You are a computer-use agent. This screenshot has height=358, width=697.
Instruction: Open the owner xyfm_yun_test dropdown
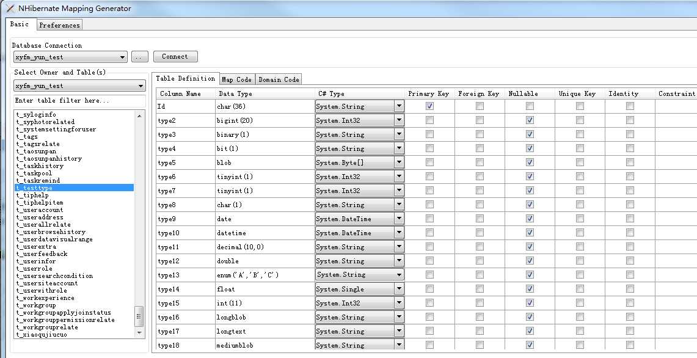click(79, 86)
